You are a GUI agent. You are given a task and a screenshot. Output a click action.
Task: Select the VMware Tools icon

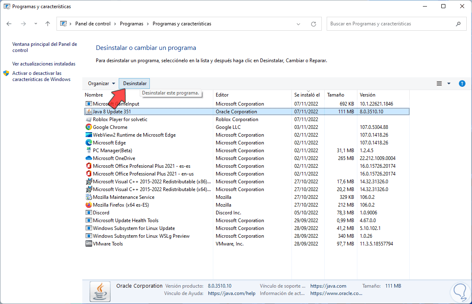pyautogui.click(x=88, y=244)
